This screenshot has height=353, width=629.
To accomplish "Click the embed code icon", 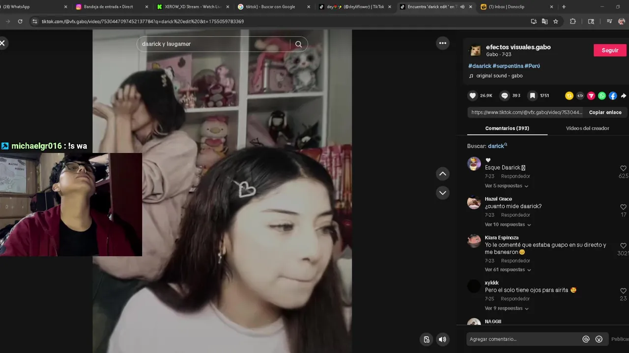I will tap(580, 96).
